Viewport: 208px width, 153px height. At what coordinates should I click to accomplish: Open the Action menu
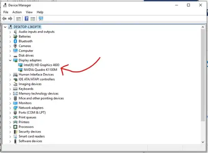coord(17,12)
